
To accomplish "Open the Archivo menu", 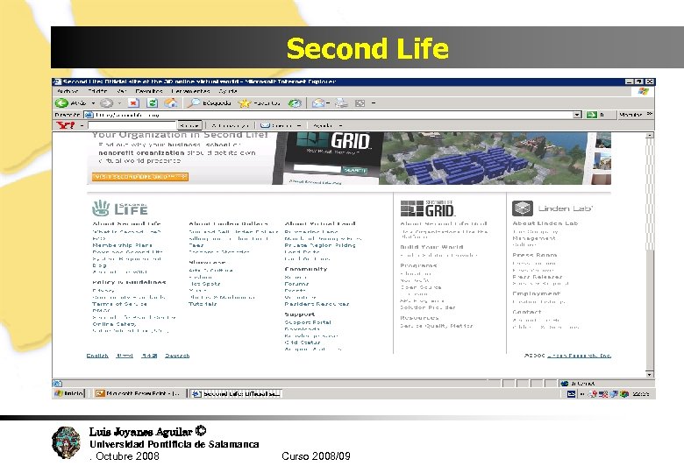I will pos(68,91).
